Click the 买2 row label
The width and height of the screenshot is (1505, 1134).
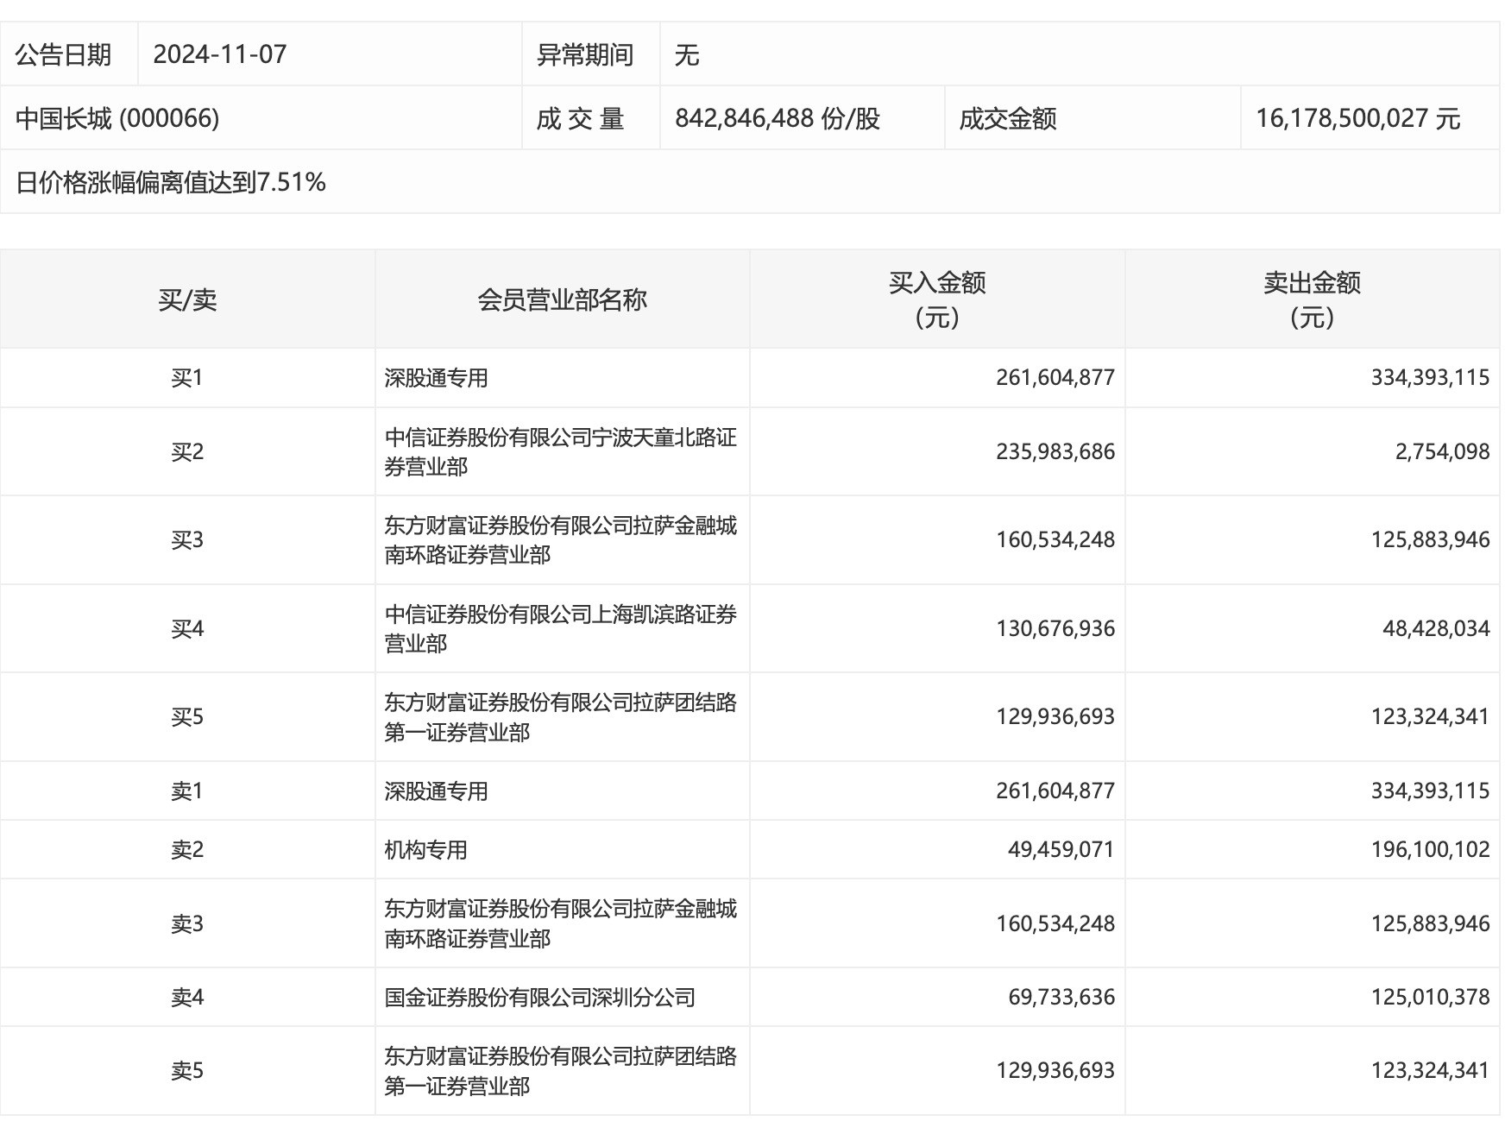pos(187,451)
